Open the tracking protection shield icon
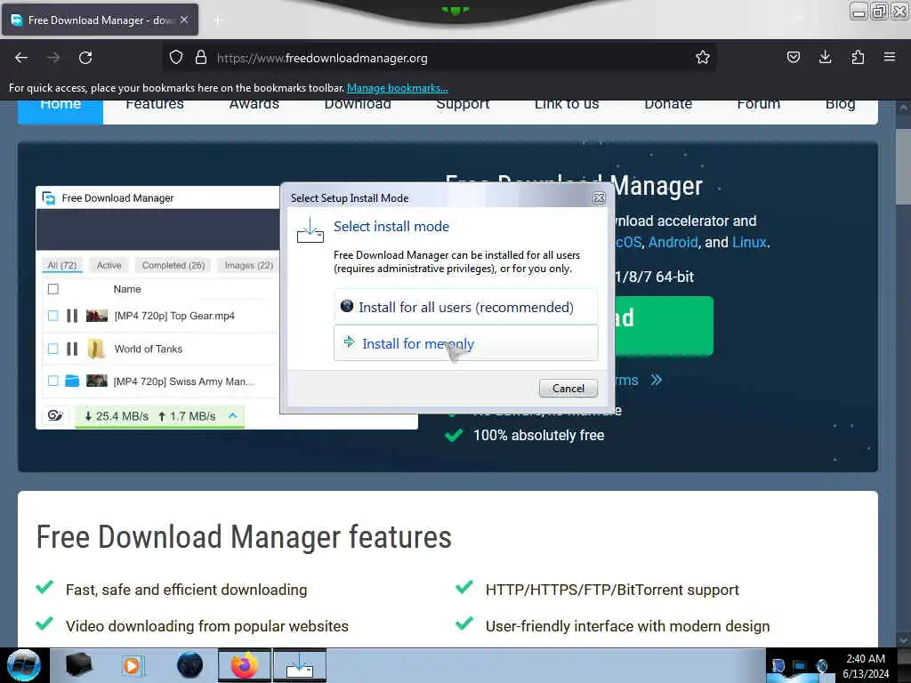Viewport: 911px width, 683px height. coord(176,58)
